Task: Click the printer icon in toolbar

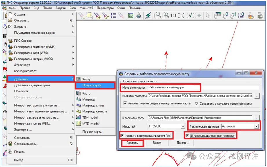Action: [260, 16]
